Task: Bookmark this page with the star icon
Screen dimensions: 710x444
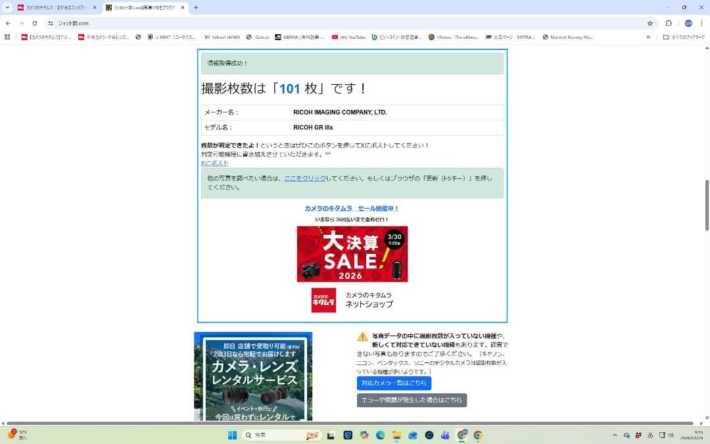Action: [x=650, y=23]
